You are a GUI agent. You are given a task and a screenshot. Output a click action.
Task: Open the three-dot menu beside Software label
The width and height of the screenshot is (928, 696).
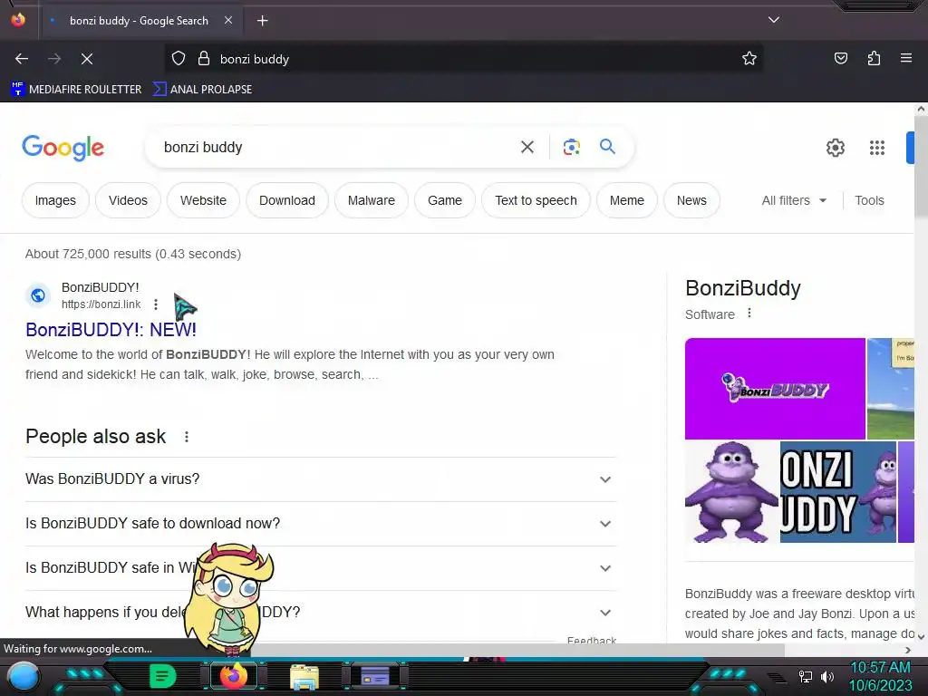[x=749, y=313]
